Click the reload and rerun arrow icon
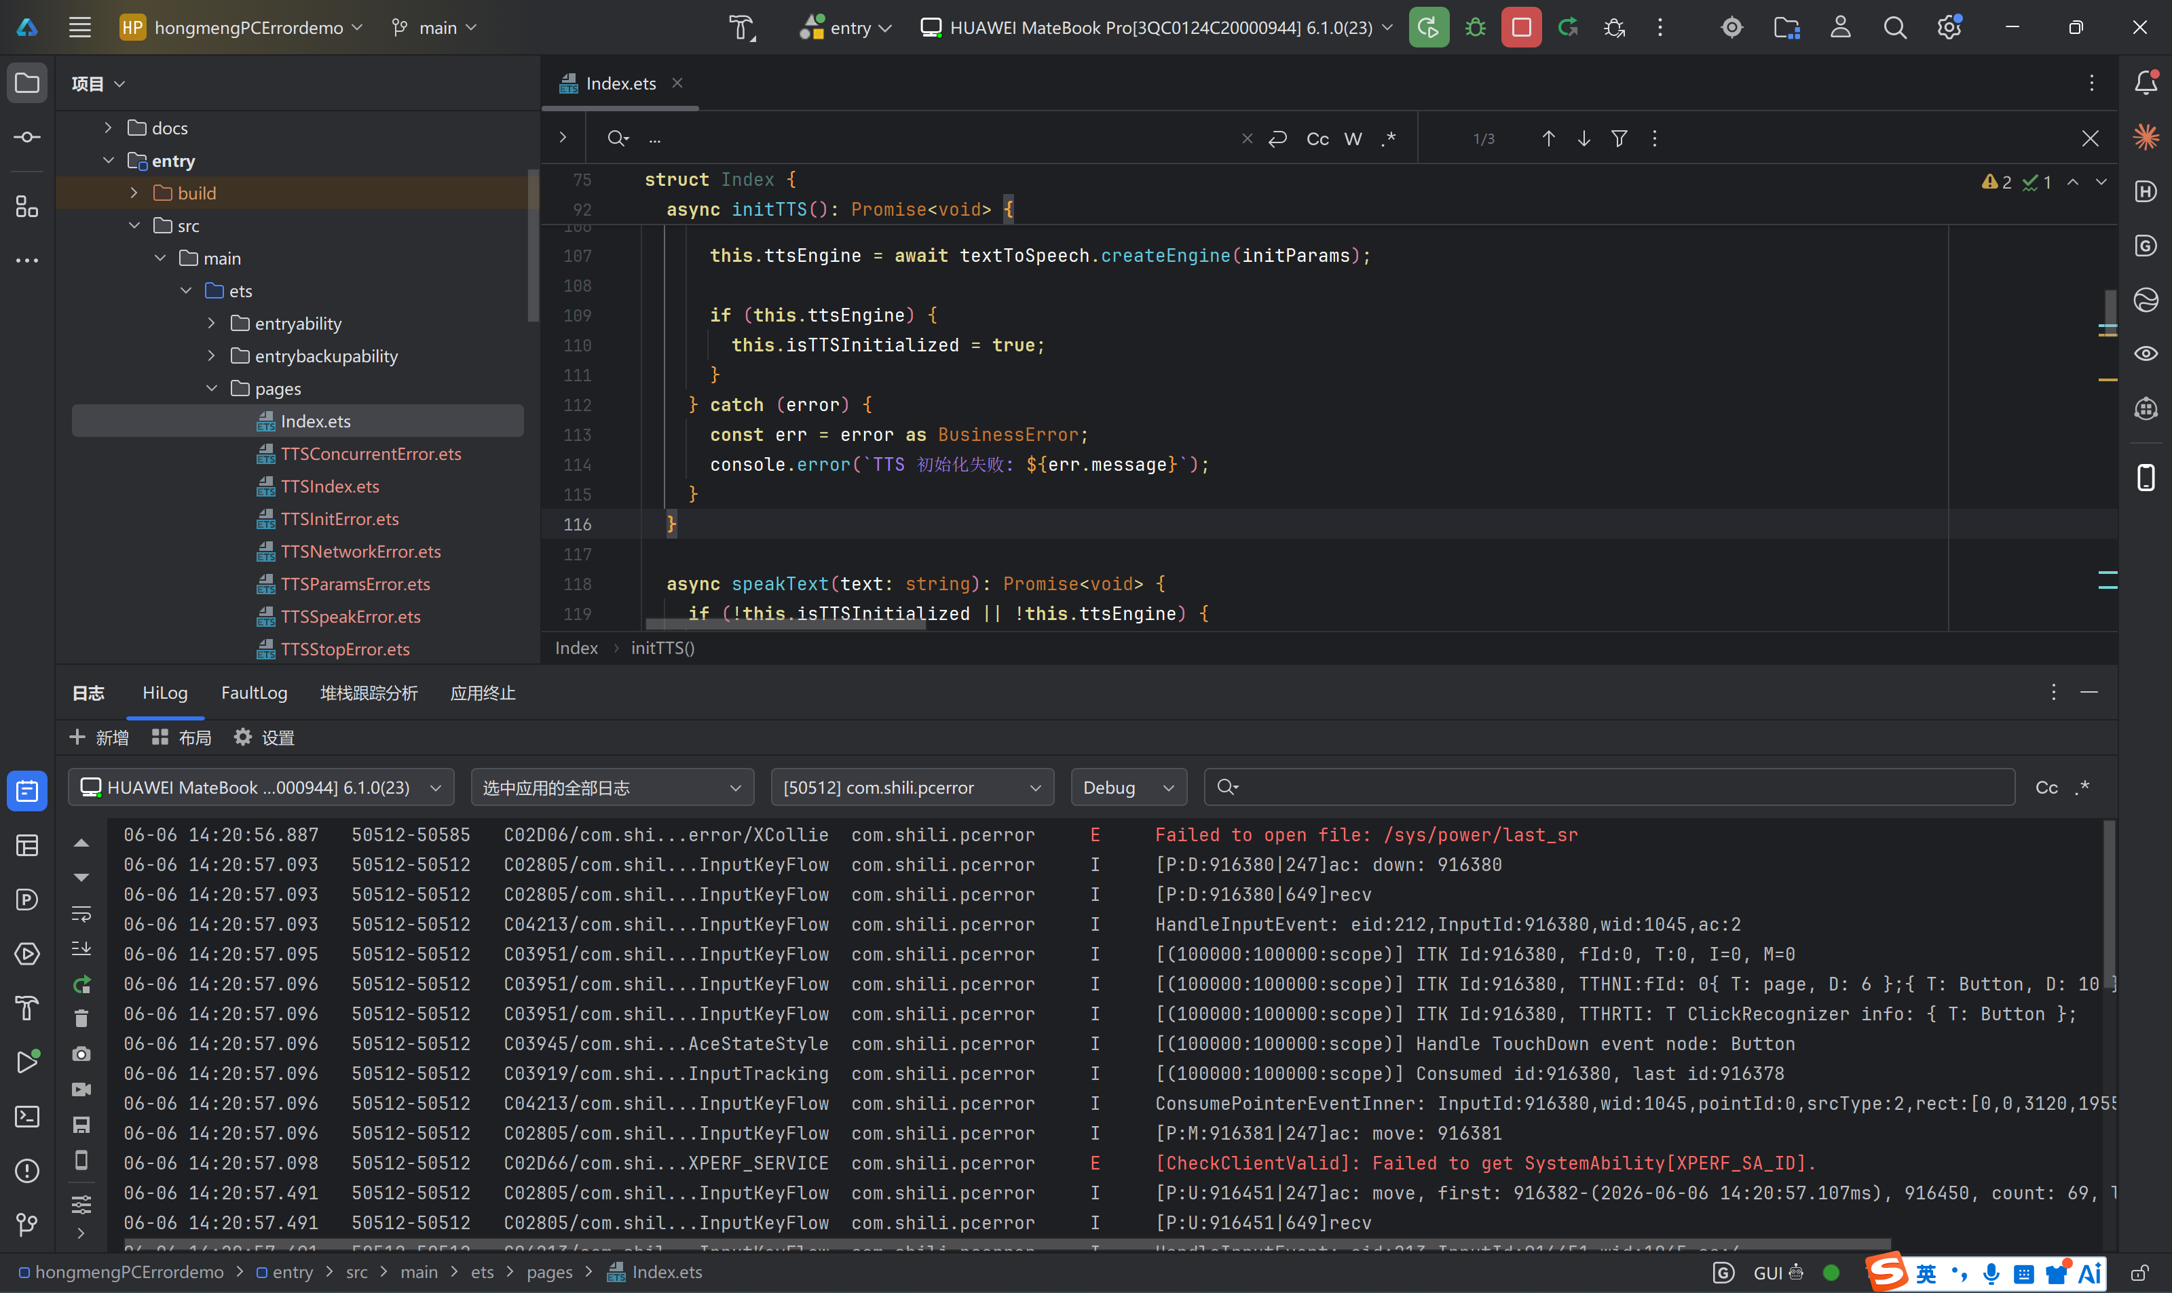Image resolution: width=2172 pixels, height=1293 pixels. click(x=1568, y=28)
